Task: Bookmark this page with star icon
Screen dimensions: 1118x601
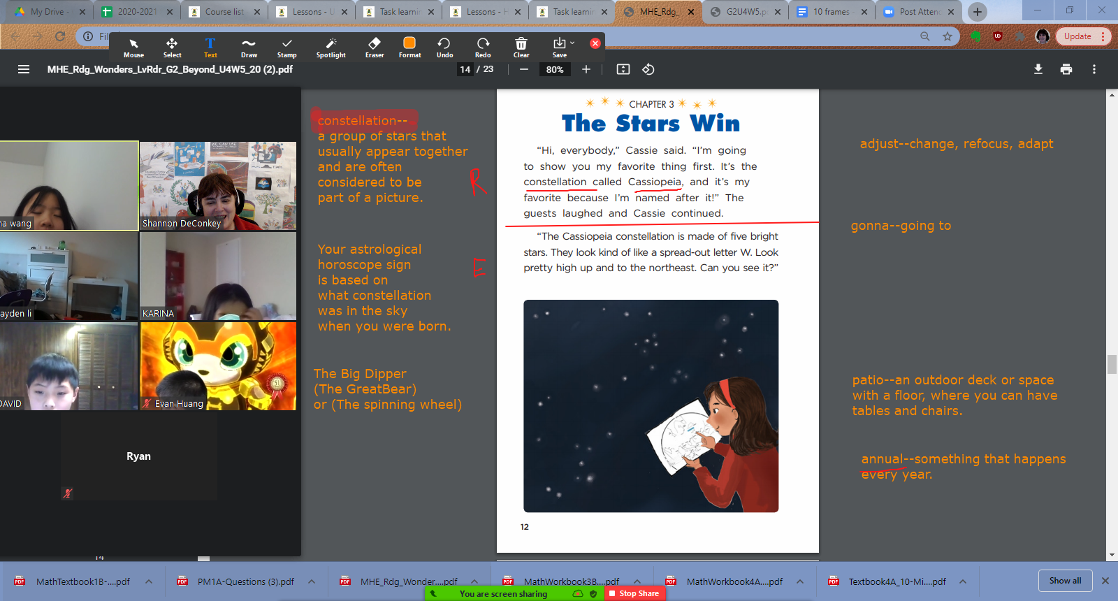Action: [x=948, y=36]
